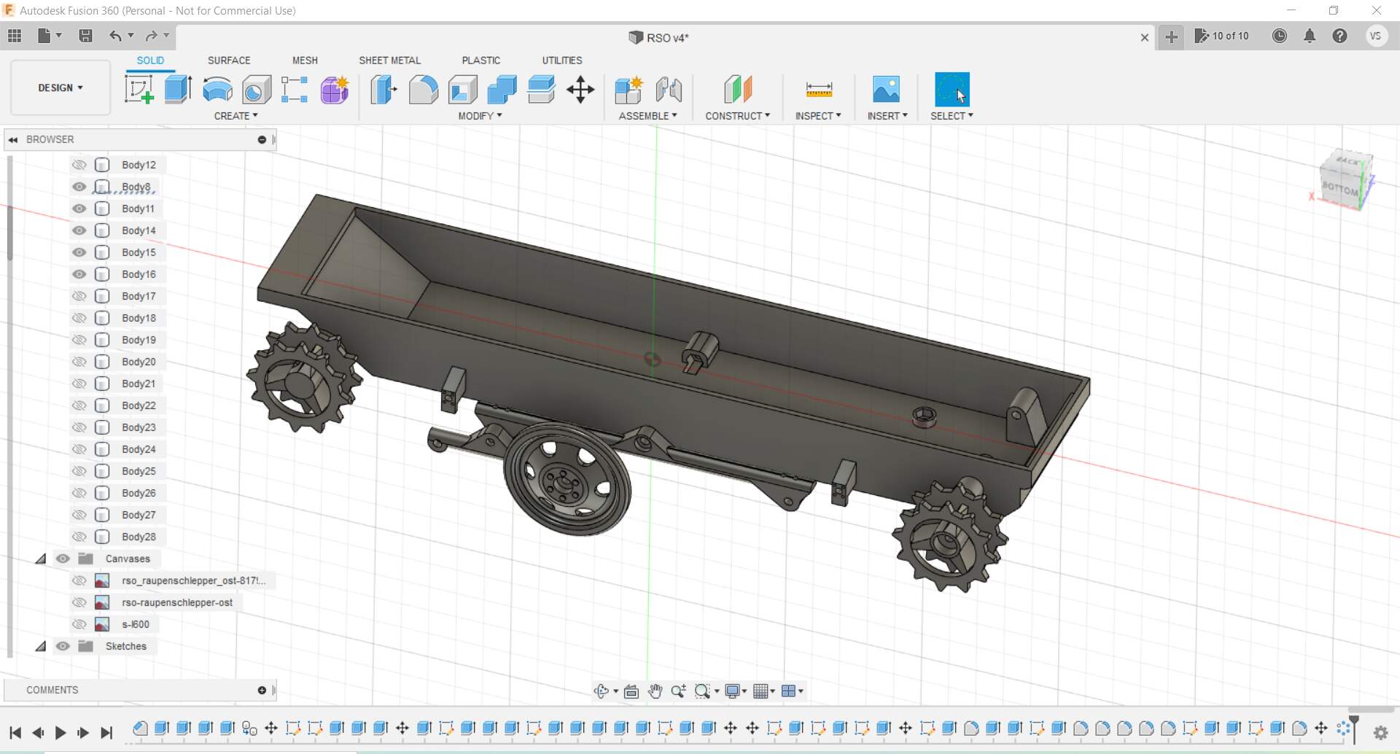Image resolution: width=1400 pixels, height=754 pixels.
Task: Collapse the Canvases folder
Action: pos(42,559)
